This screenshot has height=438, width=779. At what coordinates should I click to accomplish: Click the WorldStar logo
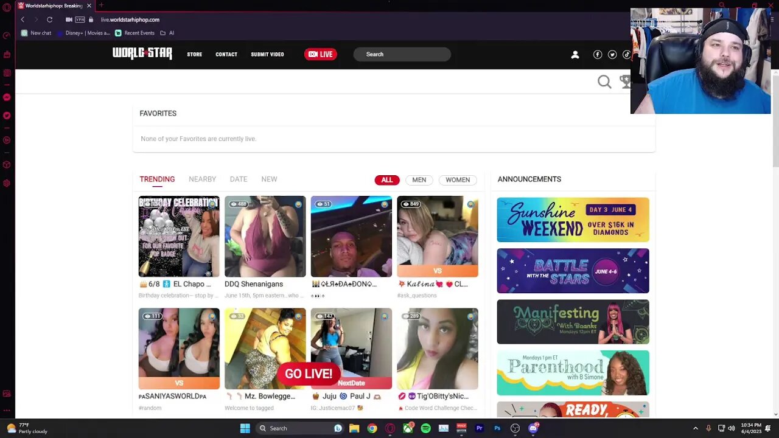click(142, 54)
